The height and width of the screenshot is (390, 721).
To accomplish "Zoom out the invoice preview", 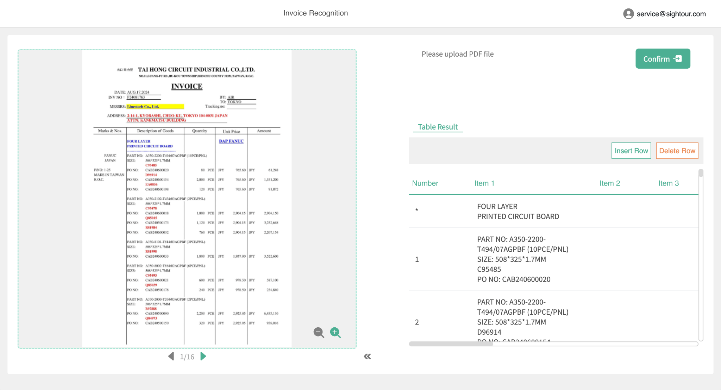I will [319, 332].
